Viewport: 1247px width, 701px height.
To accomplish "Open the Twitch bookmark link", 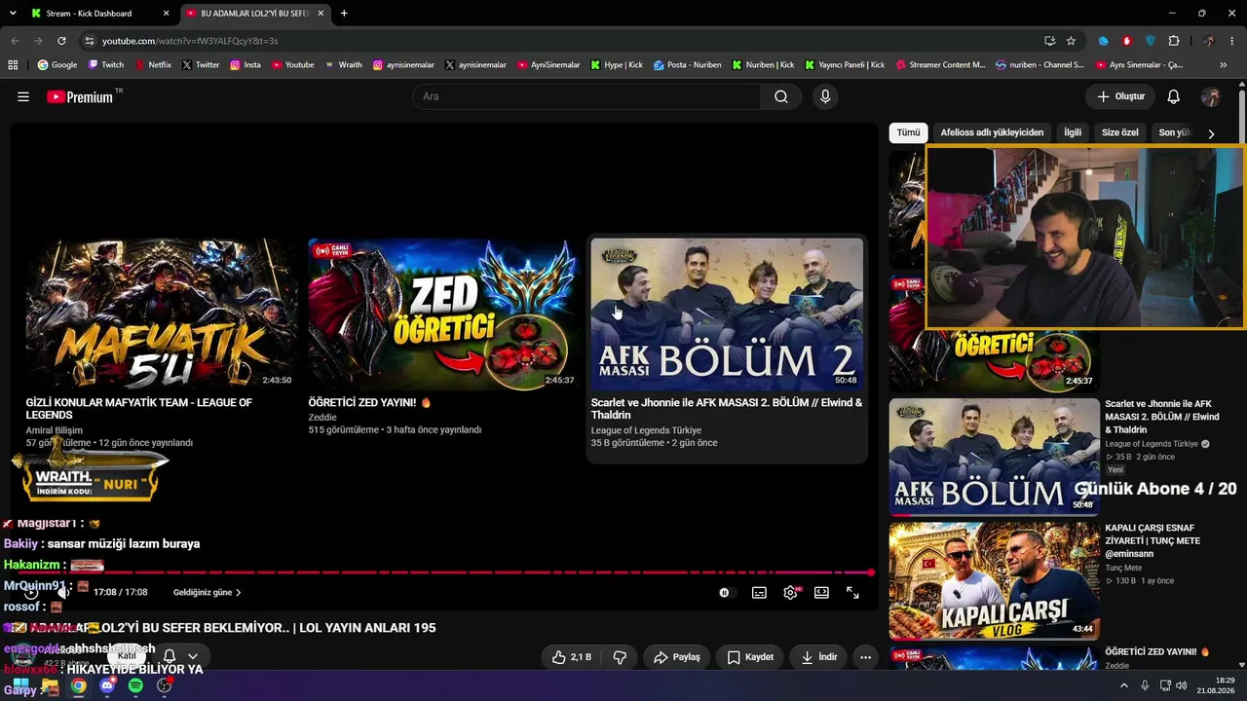I will click(106, 65).
